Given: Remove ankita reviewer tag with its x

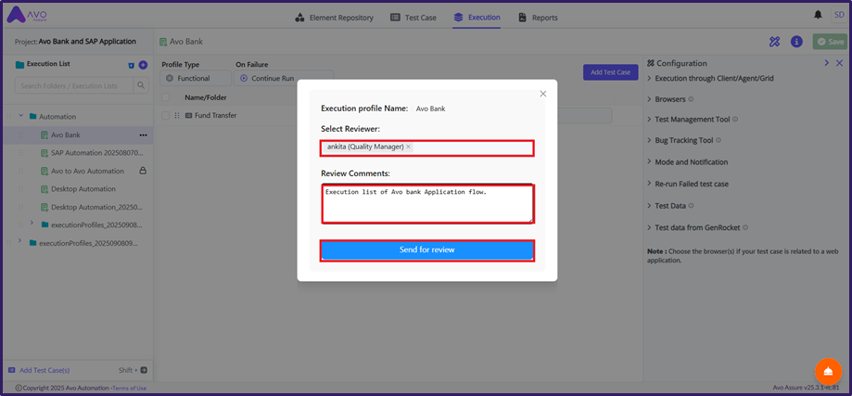Looking at the screenshot, I should tap(408, 147).
